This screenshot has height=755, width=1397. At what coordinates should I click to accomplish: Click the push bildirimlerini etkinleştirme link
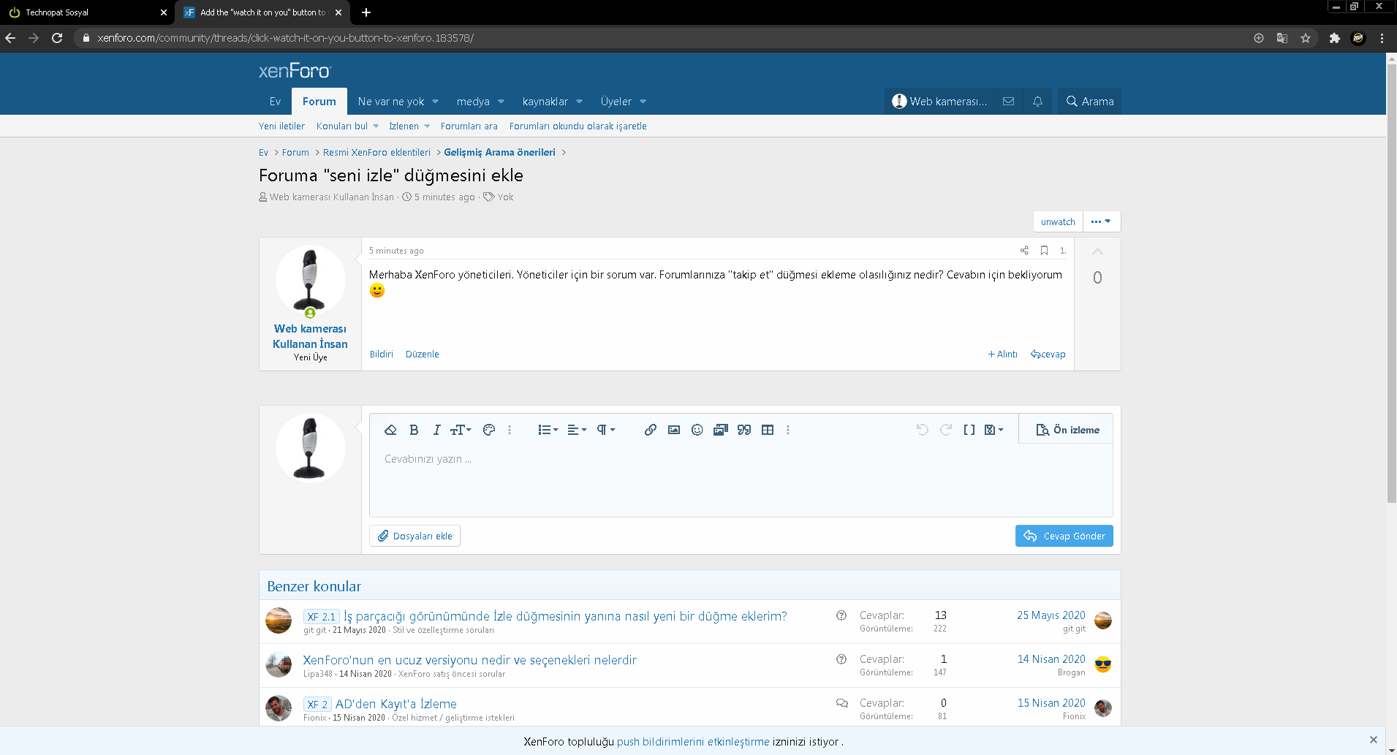coord(693,742)
